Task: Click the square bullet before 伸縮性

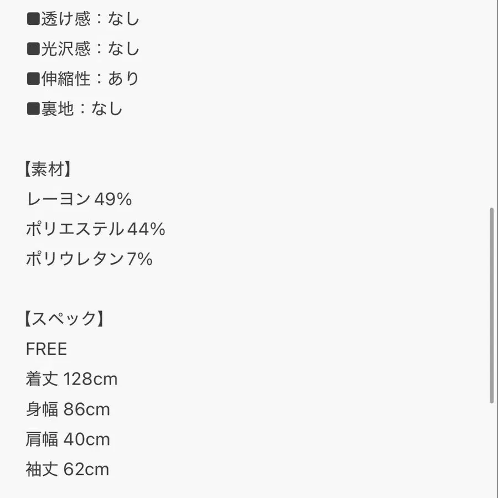Action: point(33,79)
